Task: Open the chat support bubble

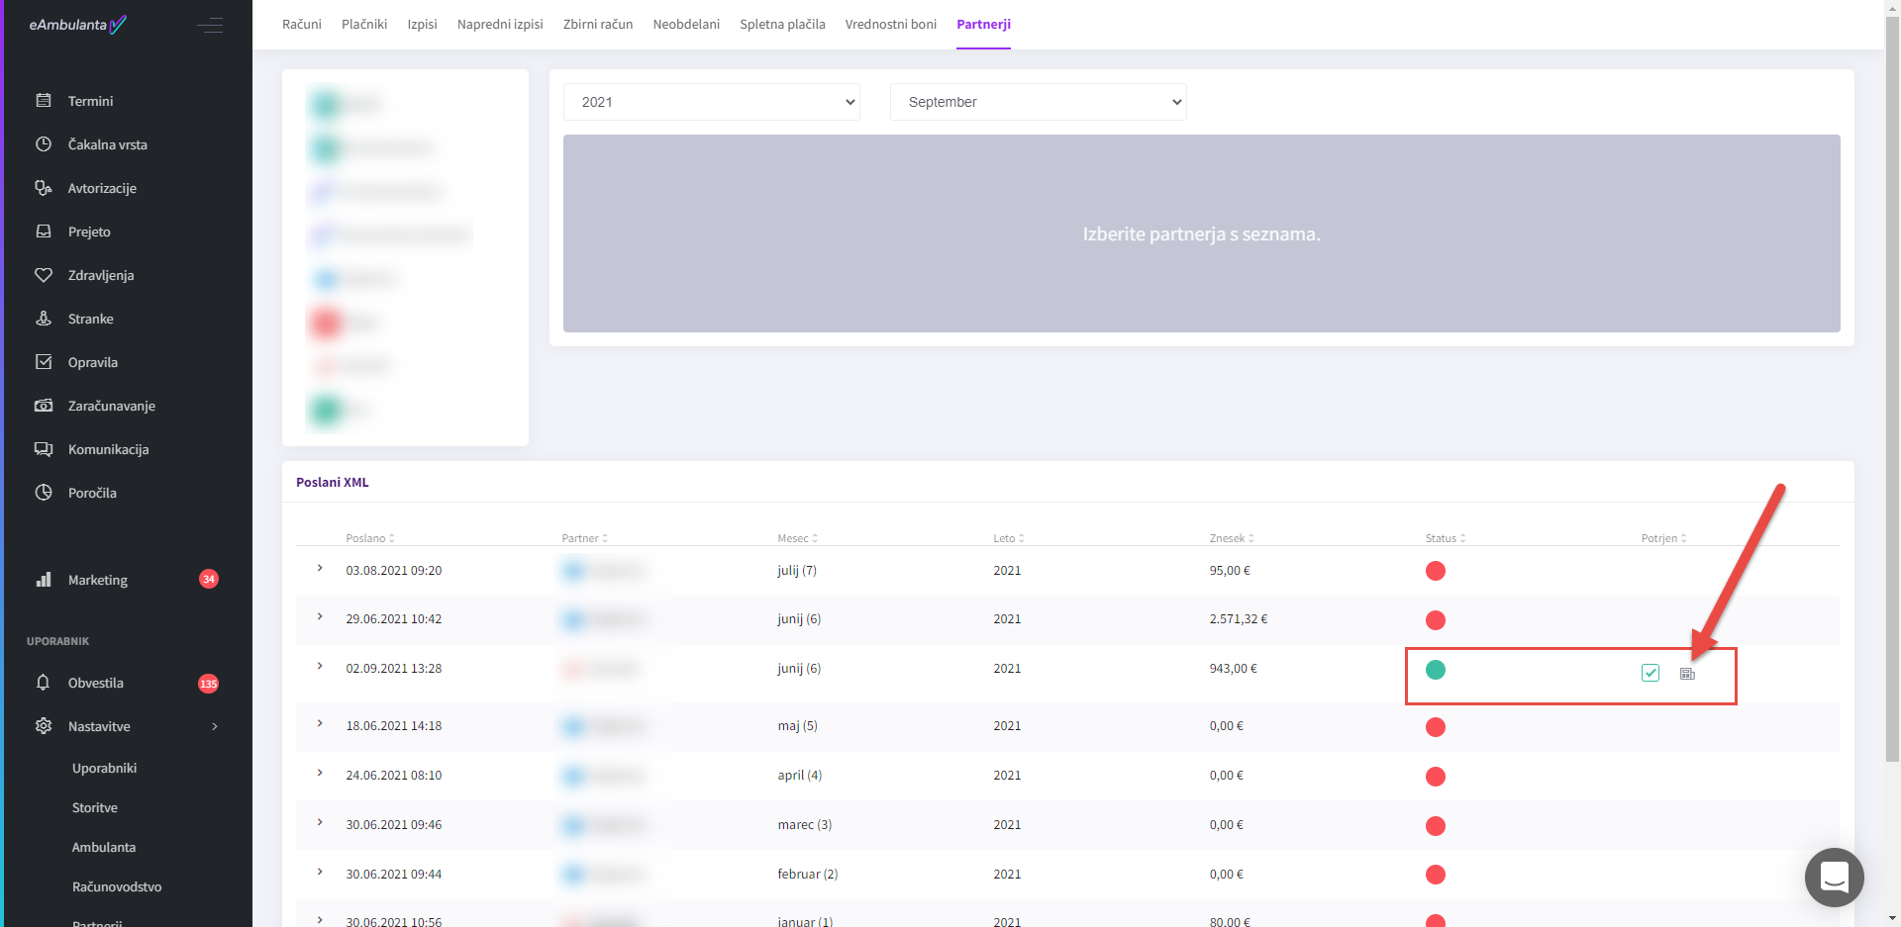Action: (1834, 877)
